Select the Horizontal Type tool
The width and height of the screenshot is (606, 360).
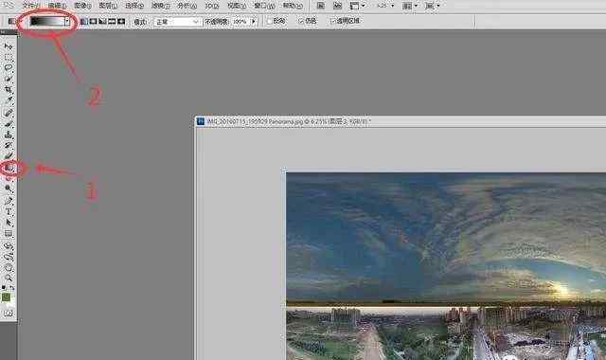point(9,211)
